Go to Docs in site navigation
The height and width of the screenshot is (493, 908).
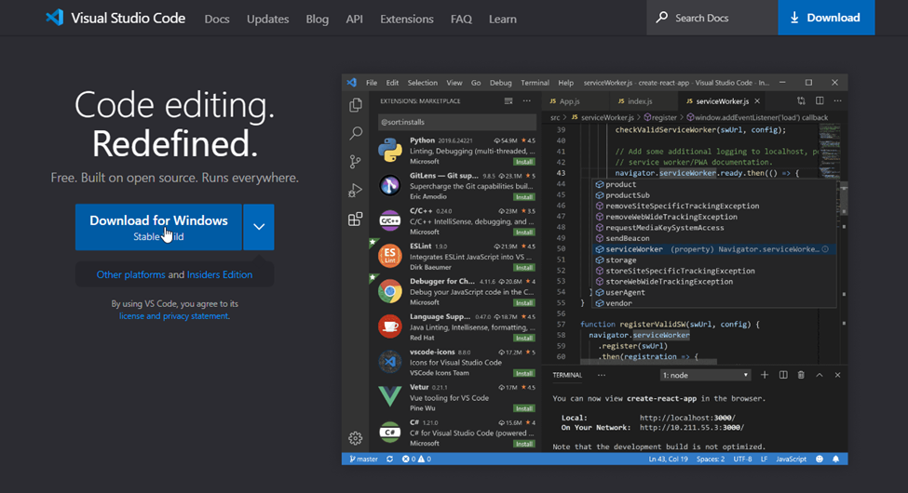tap(217, 20)
